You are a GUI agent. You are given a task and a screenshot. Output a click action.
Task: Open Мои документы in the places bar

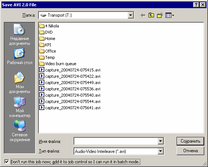[20, 83]
